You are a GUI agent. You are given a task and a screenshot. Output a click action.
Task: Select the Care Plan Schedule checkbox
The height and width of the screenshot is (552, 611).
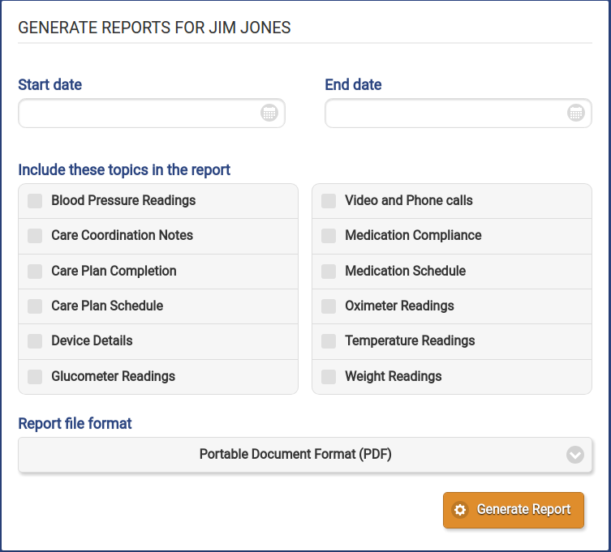click(35, 306)
